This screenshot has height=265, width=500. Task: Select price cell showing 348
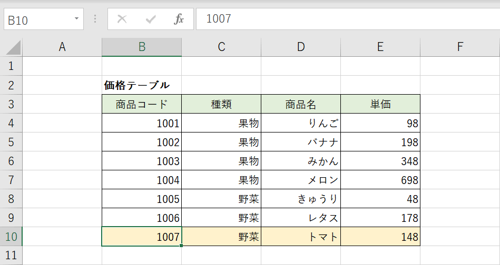point(380,161)
